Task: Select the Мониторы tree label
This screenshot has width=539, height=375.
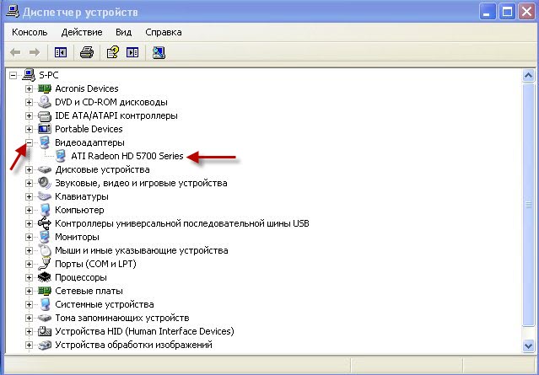Action: (77, 237)
